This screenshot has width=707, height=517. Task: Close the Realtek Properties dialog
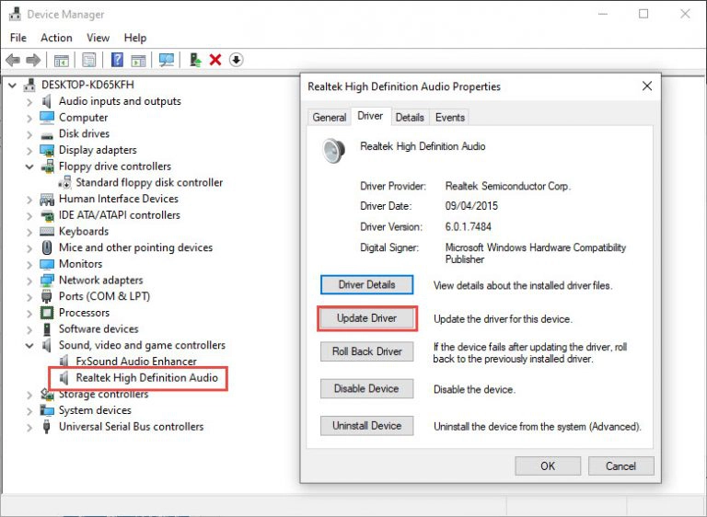647,86
